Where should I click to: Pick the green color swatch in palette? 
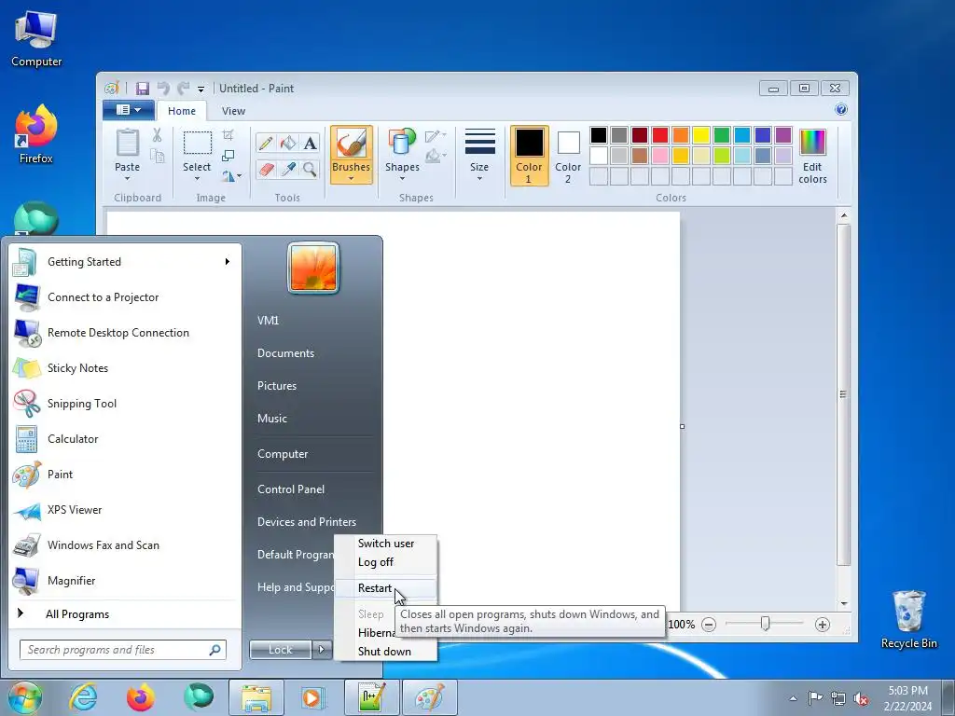click(722, 134)
